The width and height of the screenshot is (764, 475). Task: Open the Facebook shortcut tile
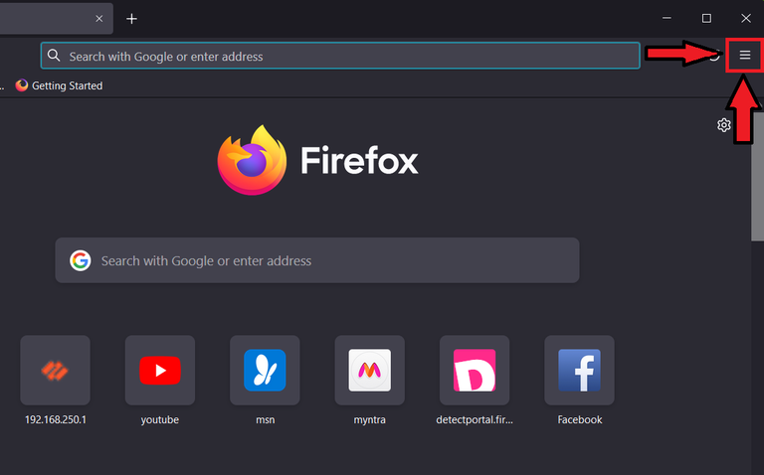tap(579, 371)
